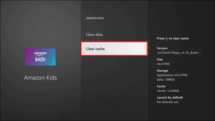The height and width of the screenshot is (121, 215).
Task: Click the Launch by default label
Action: (170, 97)
